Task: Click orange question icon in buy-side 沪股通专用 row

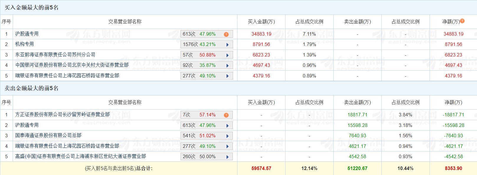Action: click(x=226, y=34)
